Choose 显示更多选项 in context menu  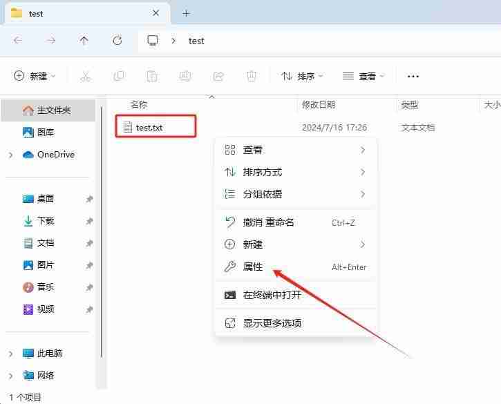(296, 323)
